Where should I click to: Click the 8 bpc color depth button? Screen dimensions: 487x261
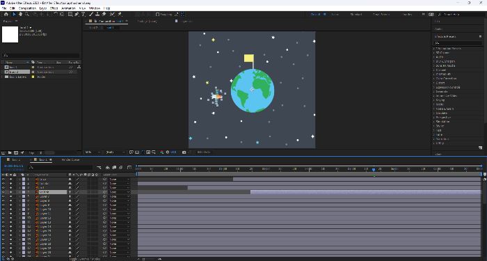pos(32,152)
